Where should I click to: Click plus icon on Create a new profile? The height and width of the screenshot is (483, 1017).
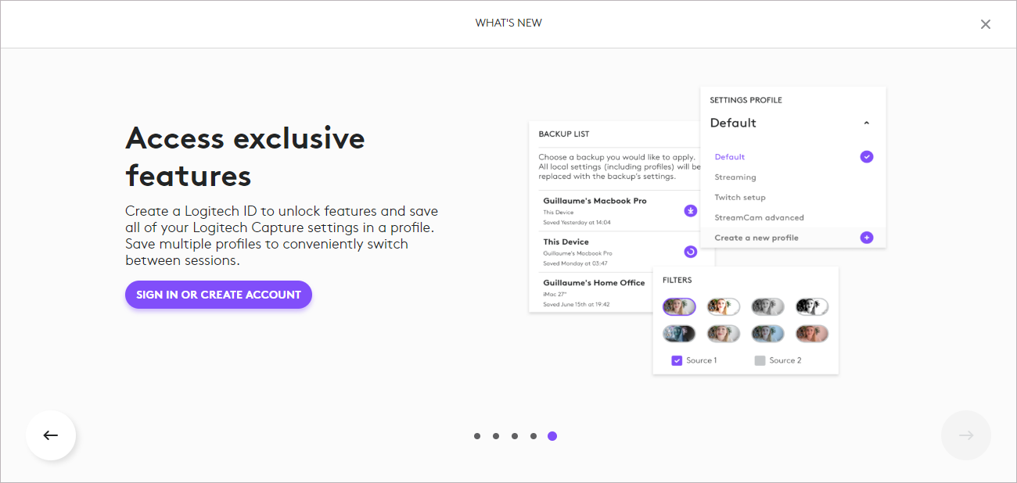[x=867, y=238]
